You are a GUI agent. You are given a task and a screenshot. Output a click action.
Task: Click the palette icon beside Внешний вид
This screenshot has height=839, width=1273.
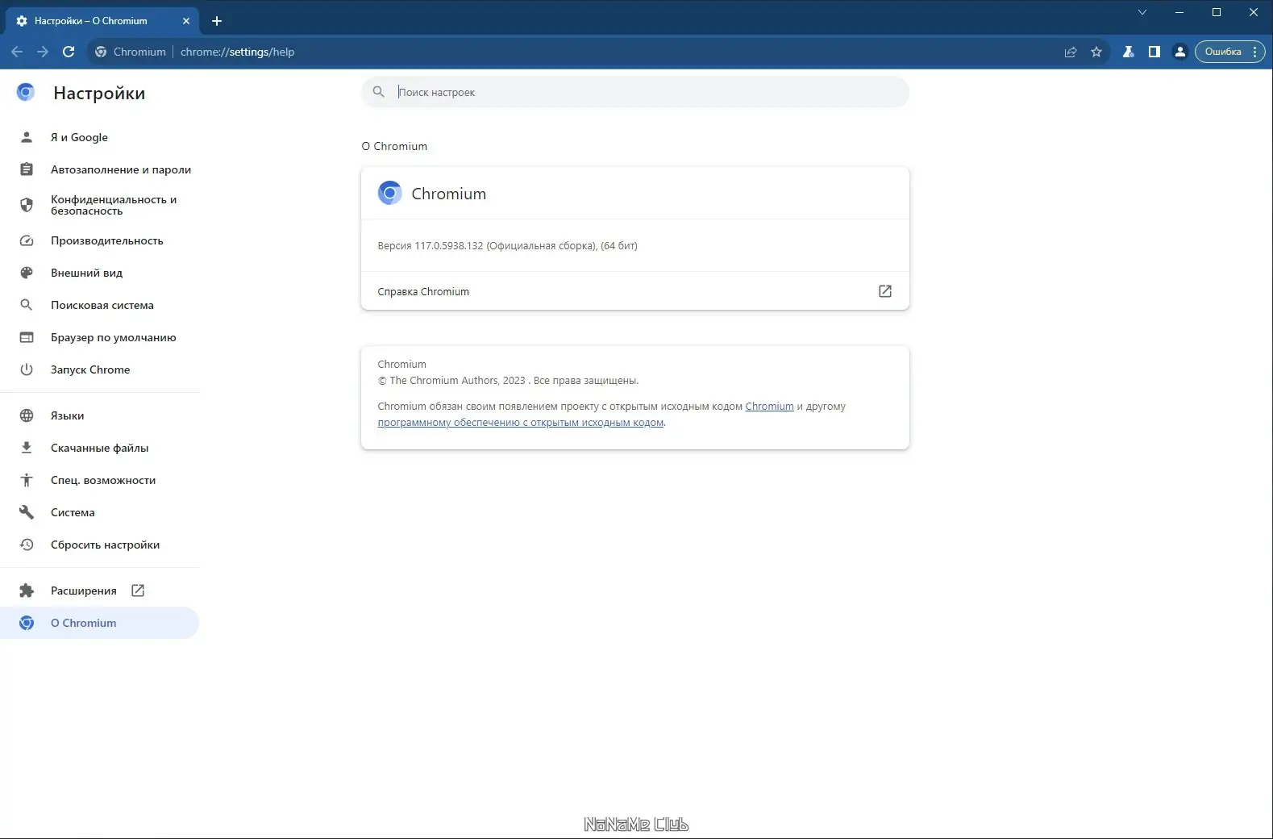pos(27,273)
